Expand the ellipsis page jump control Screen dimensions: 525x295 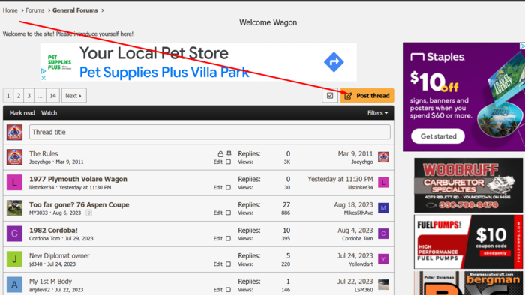[x=40, y=96]
